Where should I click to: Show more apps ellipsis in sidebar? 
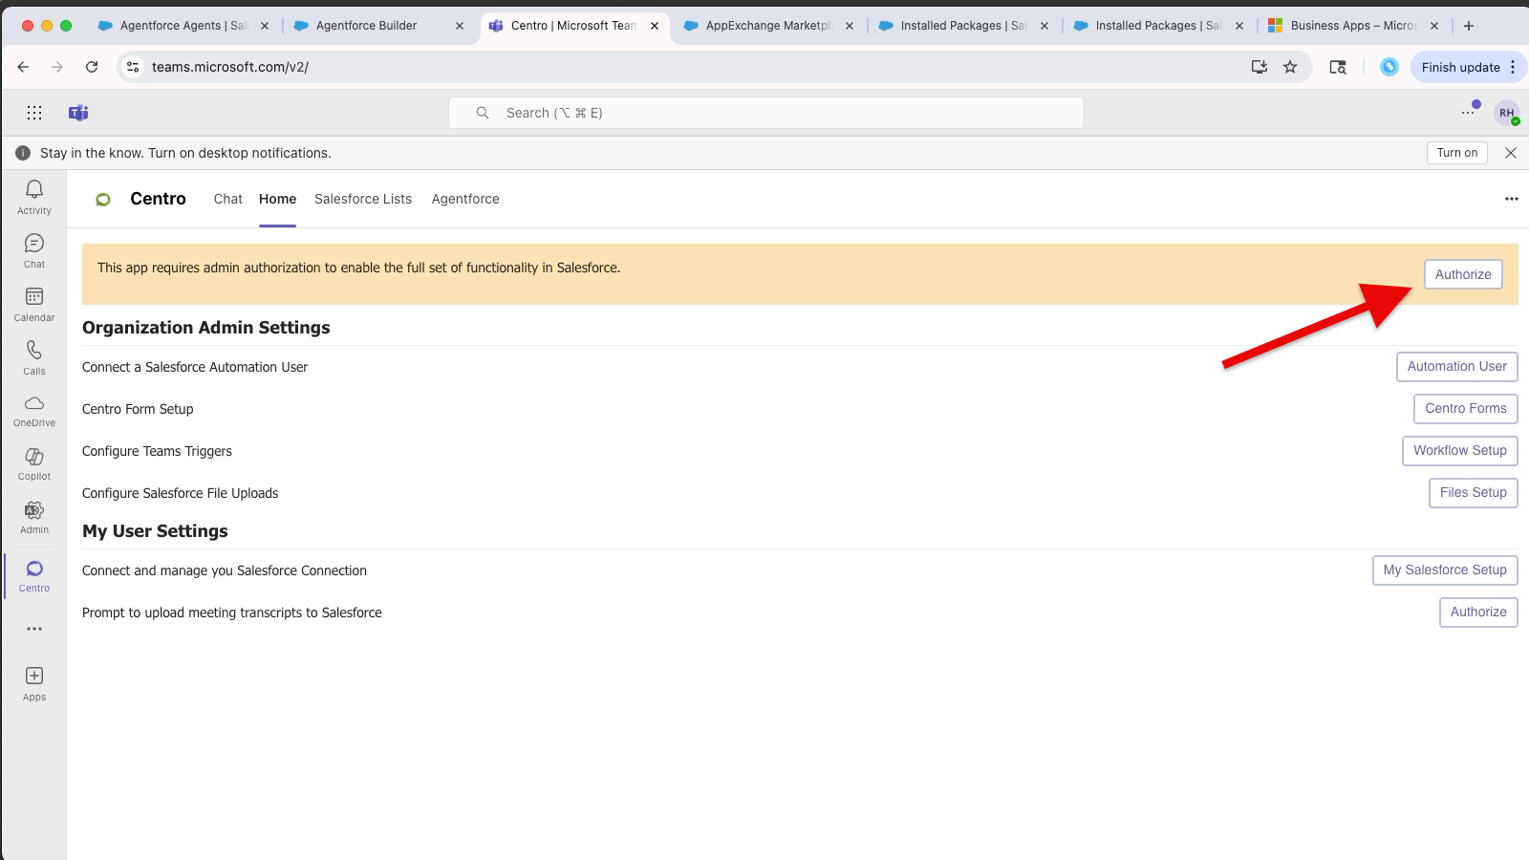[34, 629]
